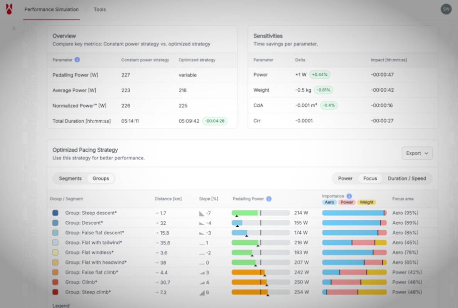458x308 pixels.
Task: Expand the collapsed sidebar chevron
Action: (14, 28)
